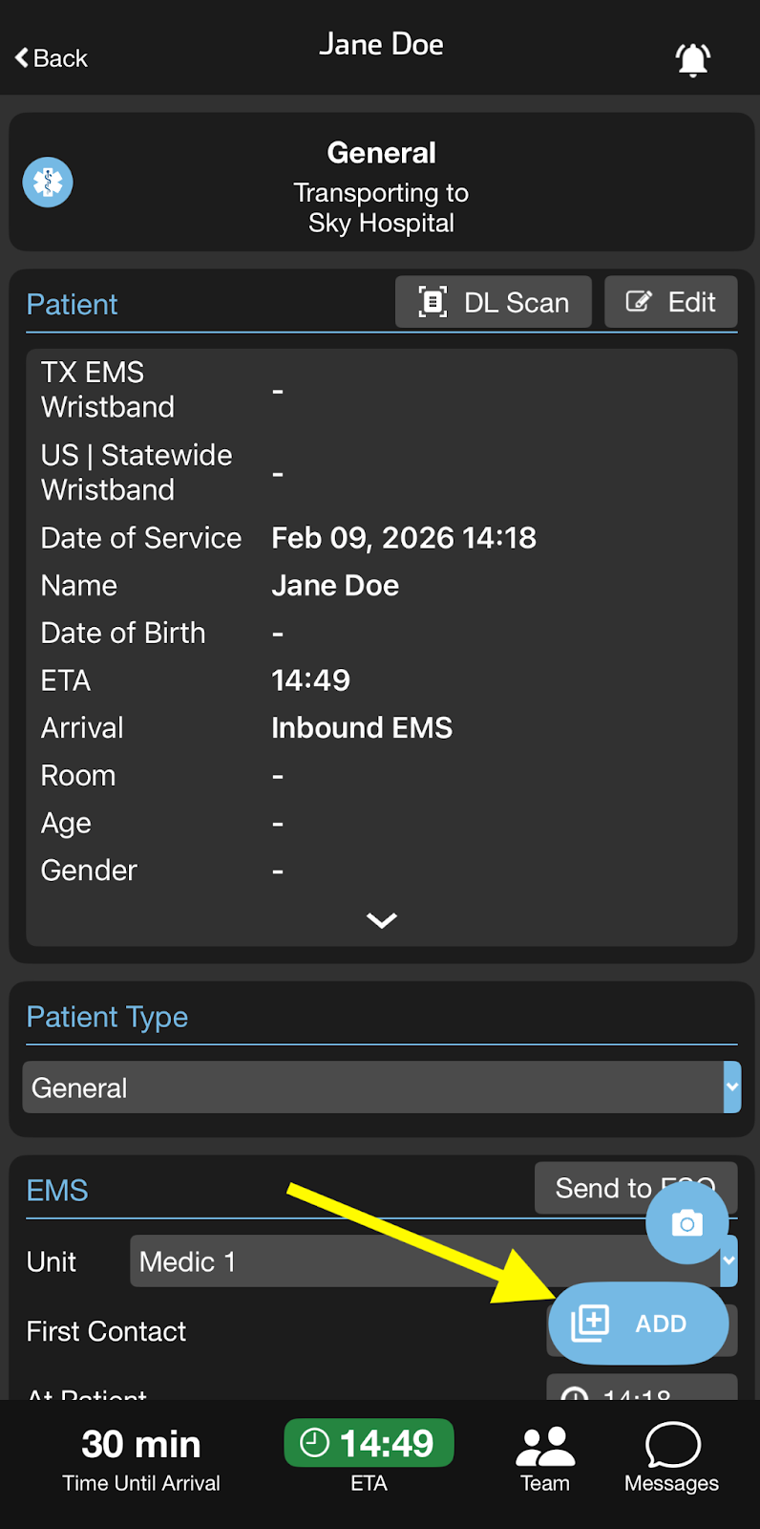Expand the patient details chevron
Viewport: 760px width, 1529px height.
click(x=381, y=920)
